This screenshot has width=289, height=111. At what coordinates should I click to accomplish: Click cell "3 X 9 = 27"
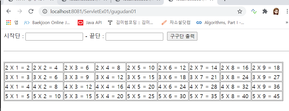tap(267, 77)
